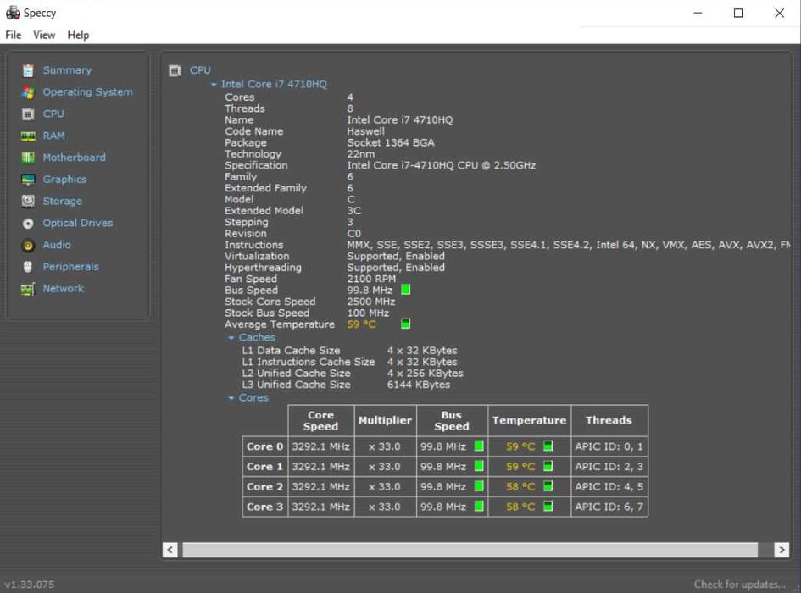Select the 'APIC ID: 0, 1' cell

[609, 446]
